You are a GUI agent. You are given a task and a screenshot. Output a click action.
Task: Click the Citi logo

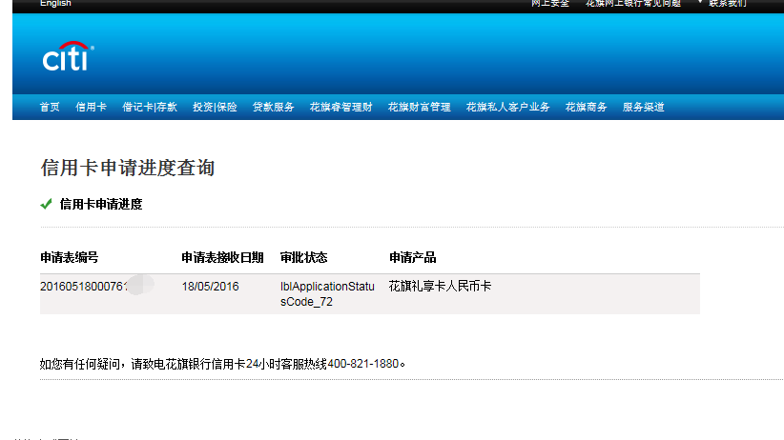[68, 56]
